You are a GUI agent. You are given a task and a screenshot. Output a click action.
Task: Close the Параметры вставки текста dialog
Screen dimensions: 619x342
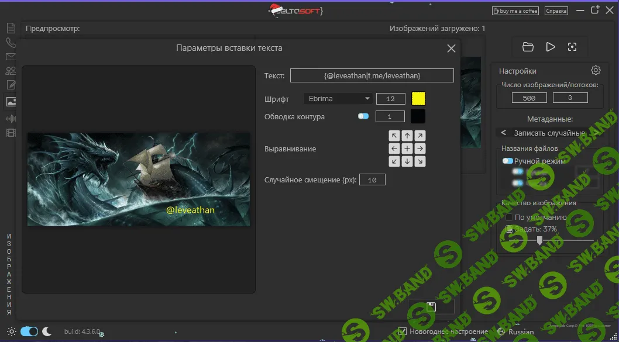(451, 49)
